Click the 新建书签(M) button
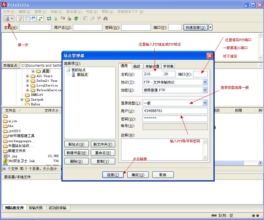The width and height of the screenshot is (264, 220). (x=76, y=153)
